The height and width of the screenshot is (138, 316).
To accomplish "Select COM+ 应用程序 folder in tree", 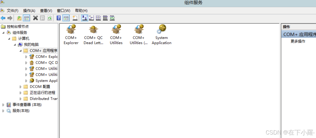I will click(43, 50).
